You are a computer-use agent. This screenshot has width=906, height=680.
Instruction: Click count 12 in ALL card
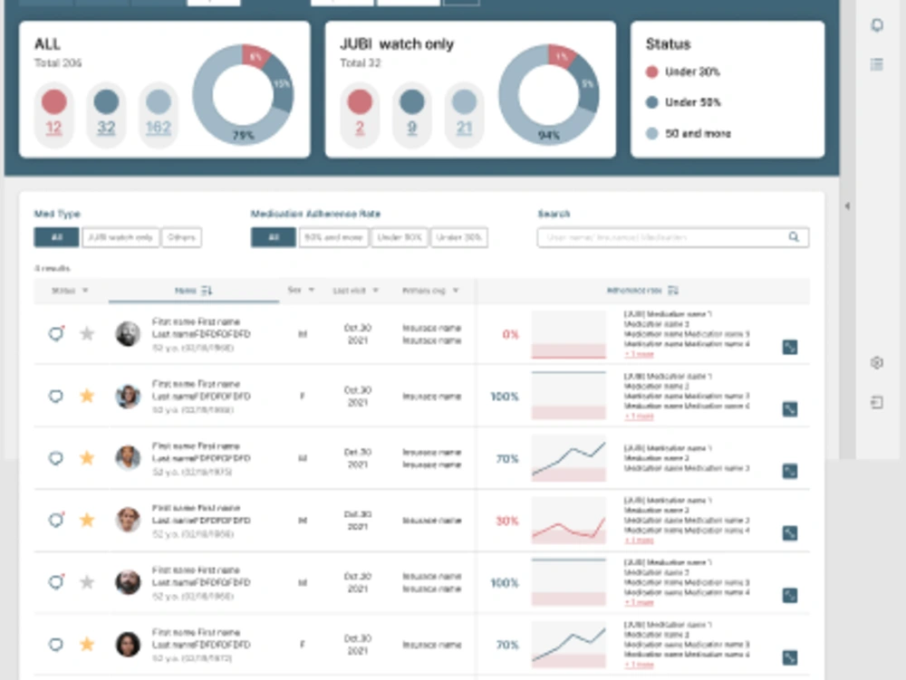(x=53, y=128)
